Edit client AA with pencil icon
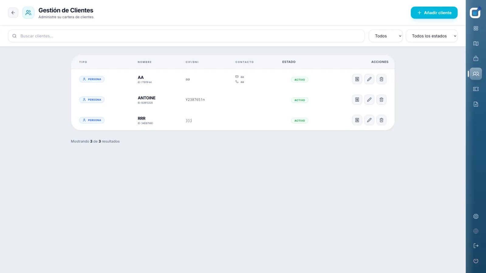 369,79
